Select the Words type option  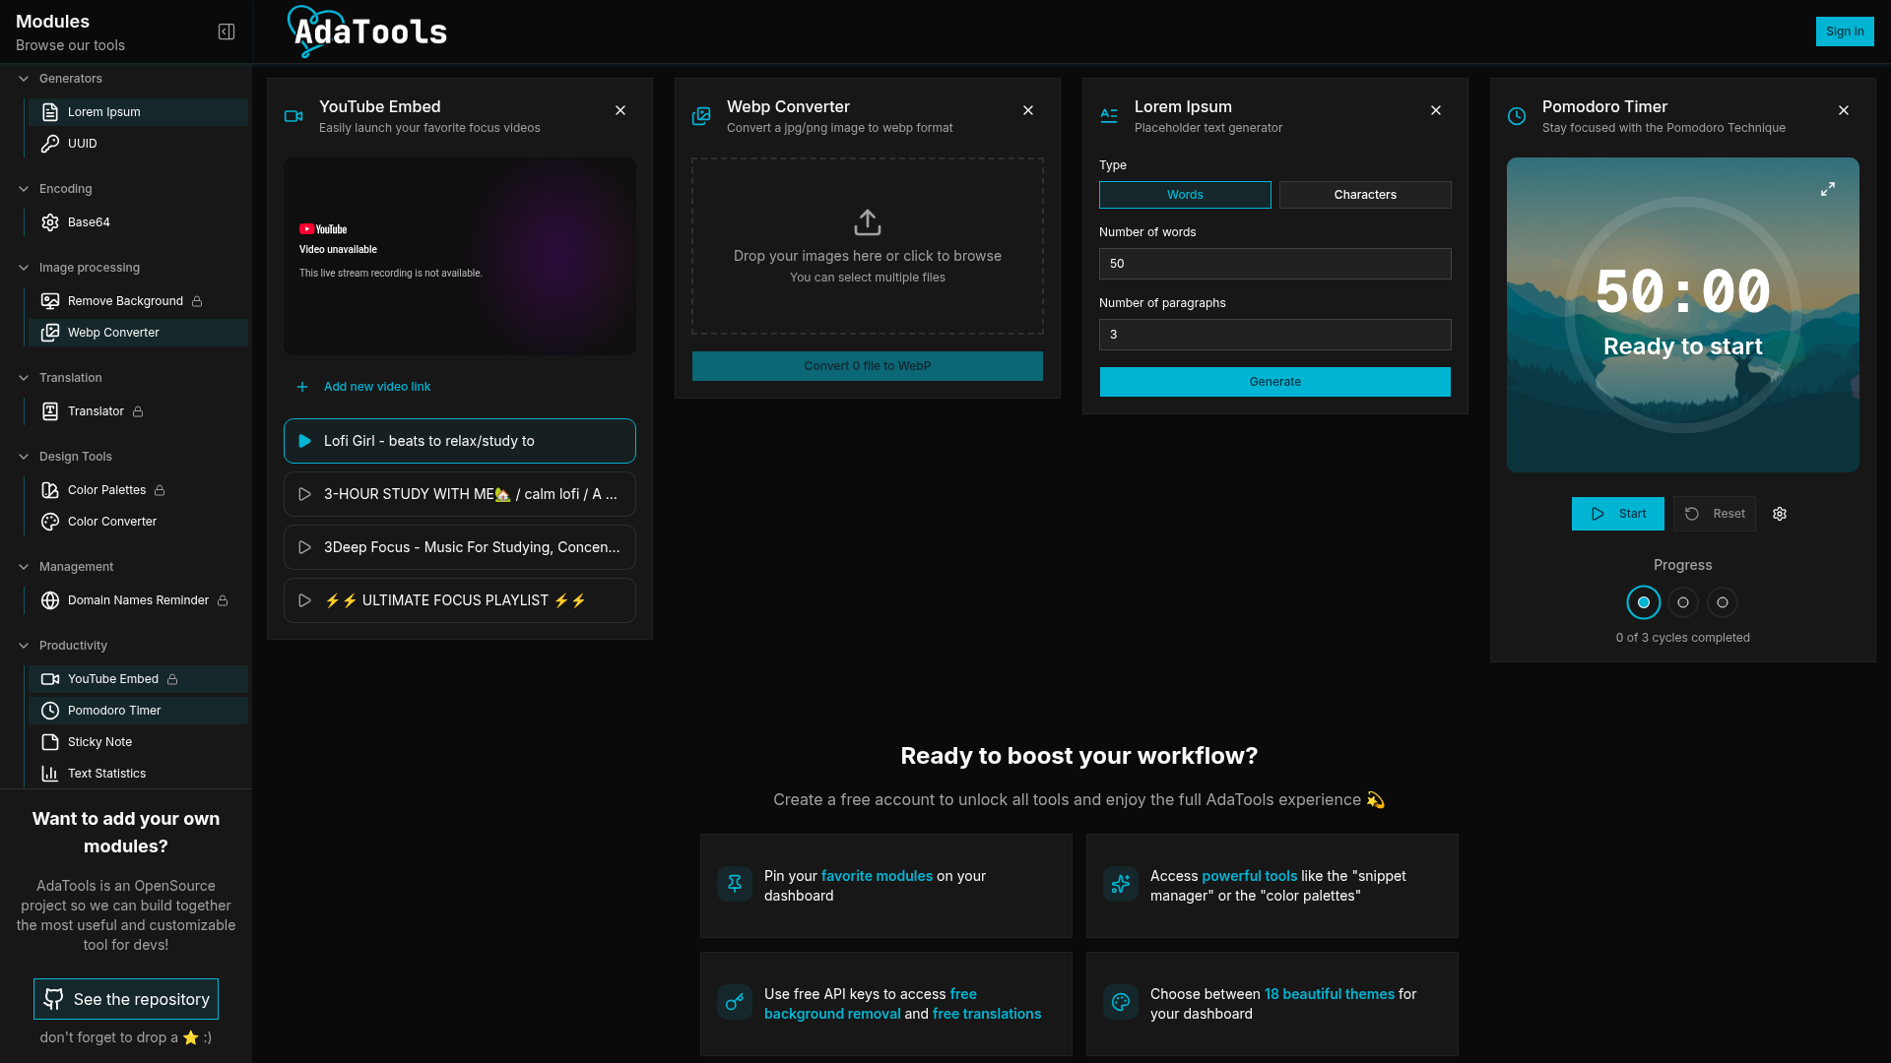click(x=1185, y=195)
